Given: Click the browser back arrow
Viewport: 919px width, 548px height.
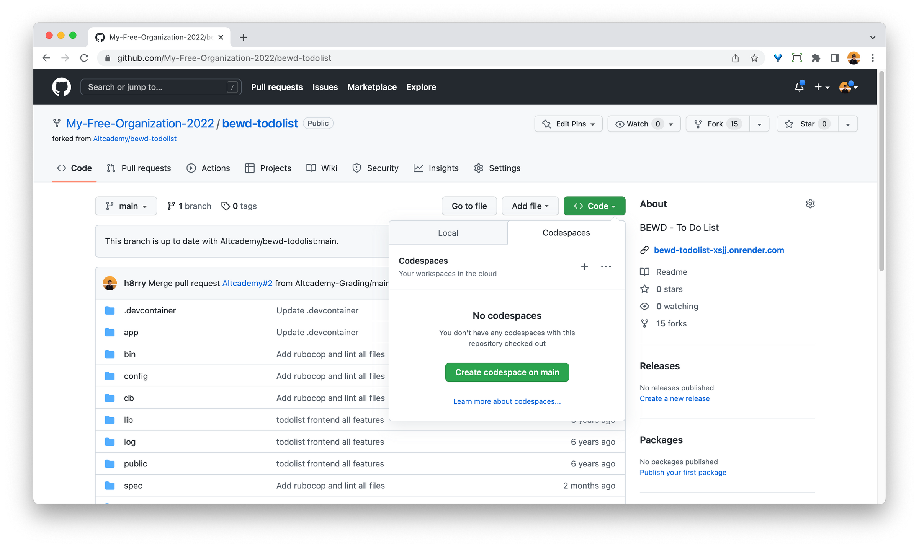Looking at the screenshot, I should click(x=46, y=58).
